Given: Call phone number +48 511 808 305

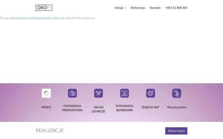Looking at the screenshot, I should (176, 8).
